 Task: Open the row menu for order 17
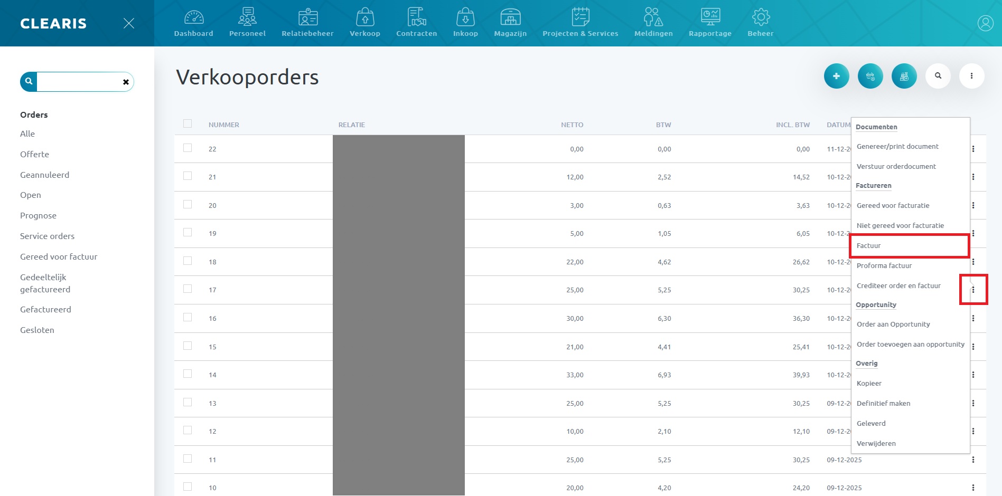click(973, 290)
